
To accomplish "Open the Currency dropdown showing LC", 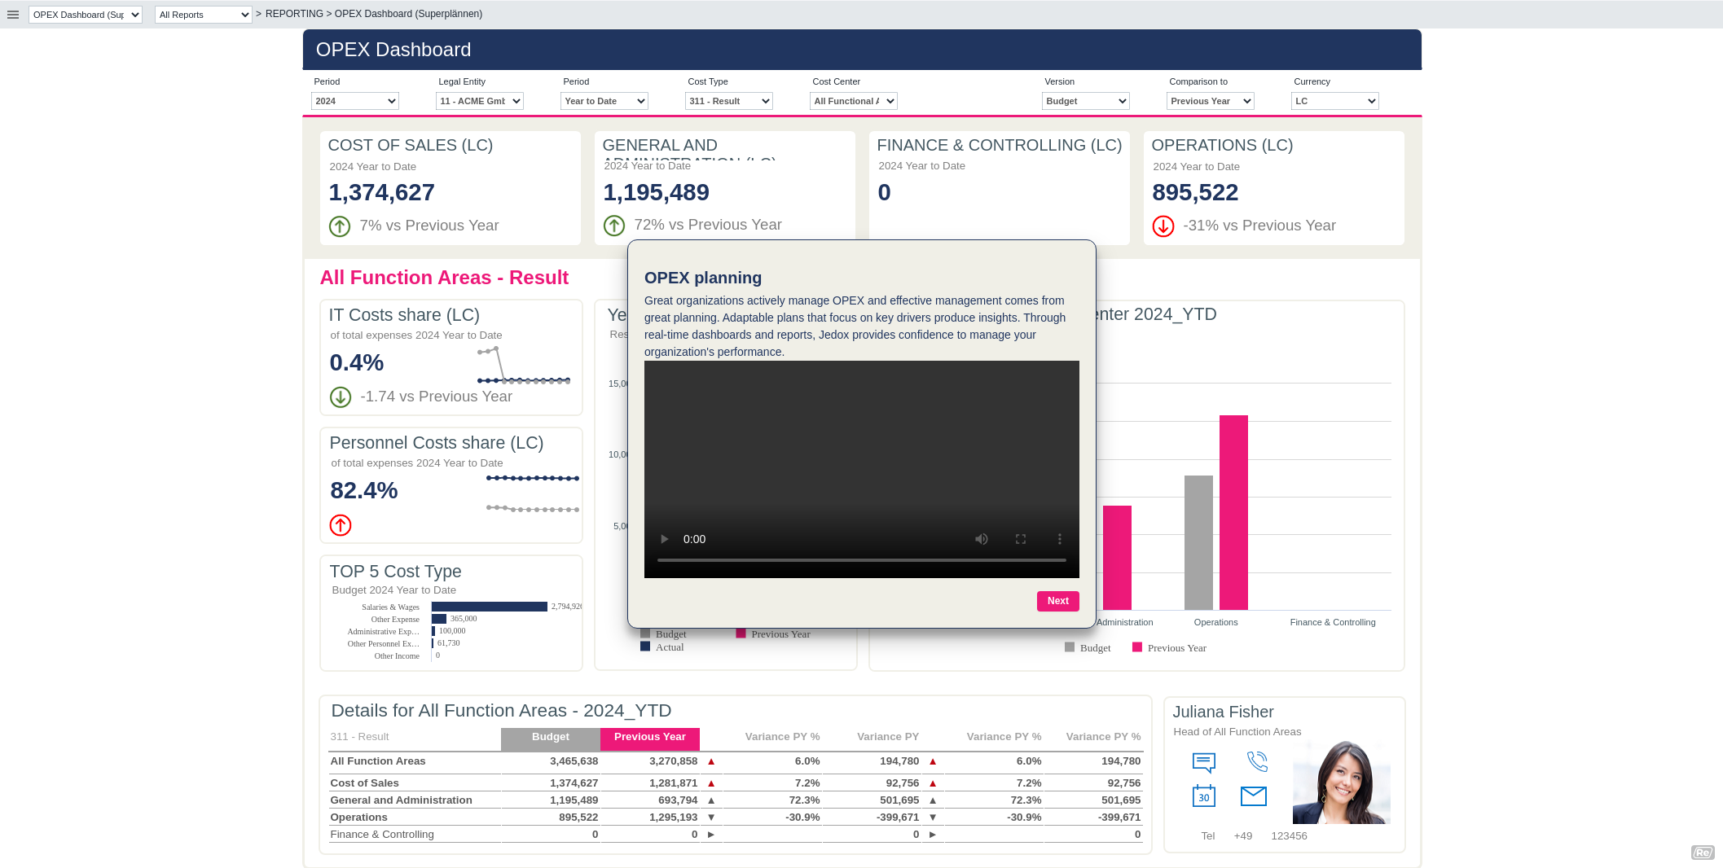I will click(1334, 101).
